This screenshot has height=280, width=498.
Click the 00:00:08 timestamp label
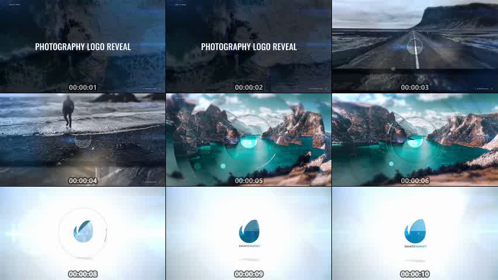click(x=82, y=274)
